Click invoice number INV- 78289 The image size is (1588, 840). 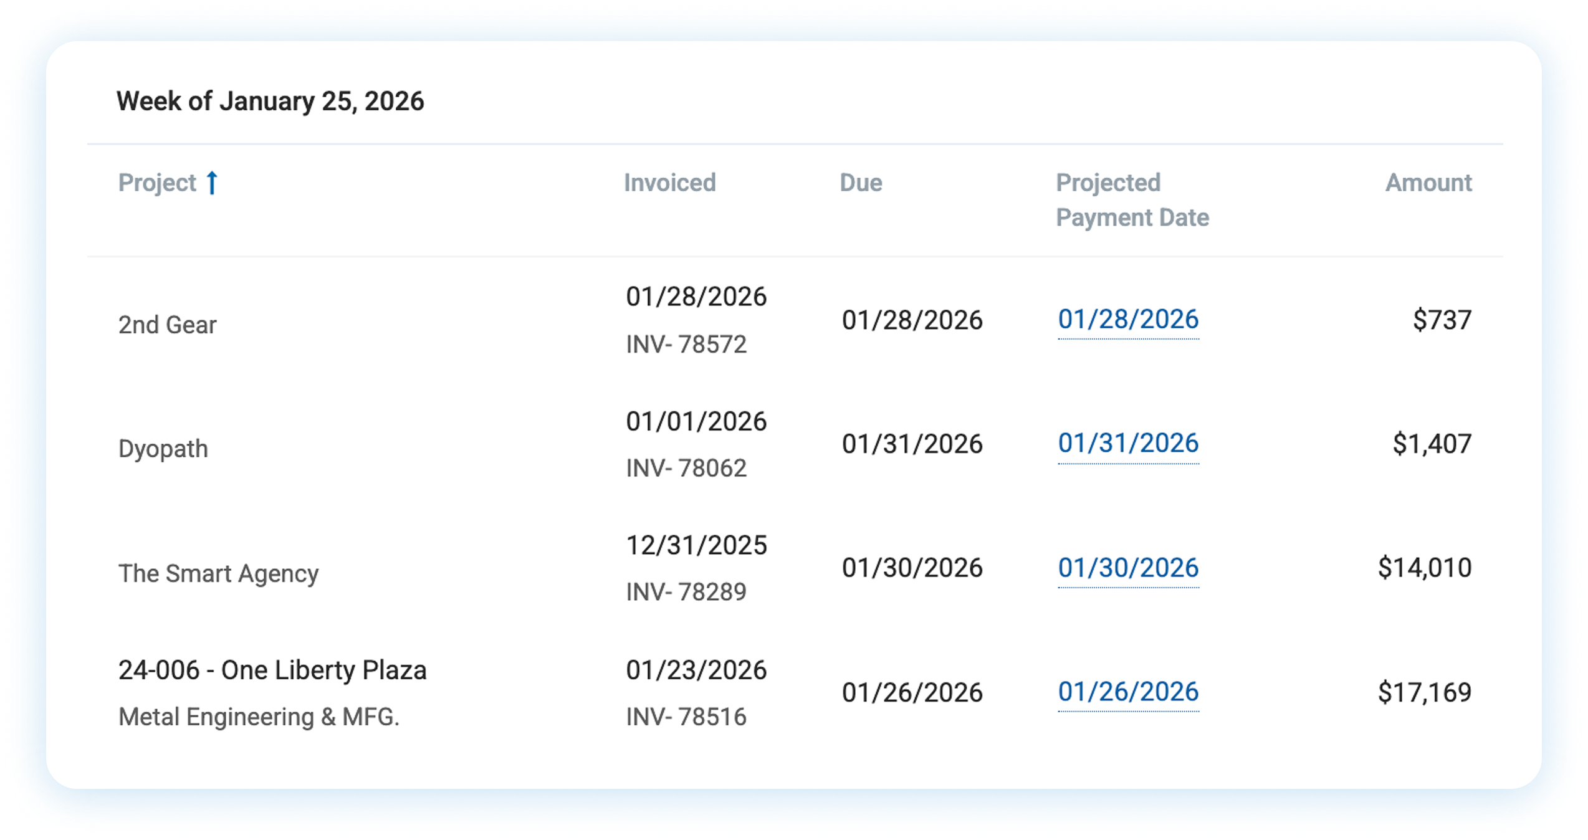click(x=686, y=592)
